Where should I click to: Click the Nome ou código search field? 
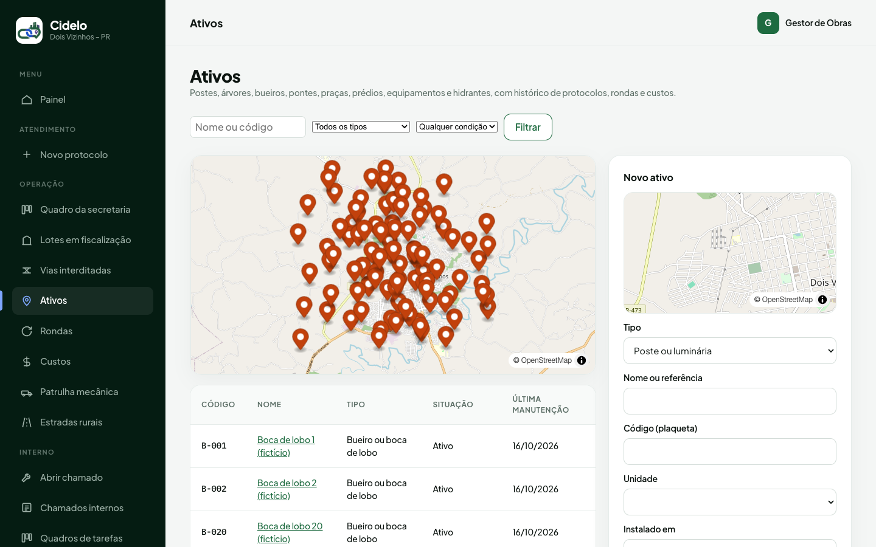tap(248, 127)
